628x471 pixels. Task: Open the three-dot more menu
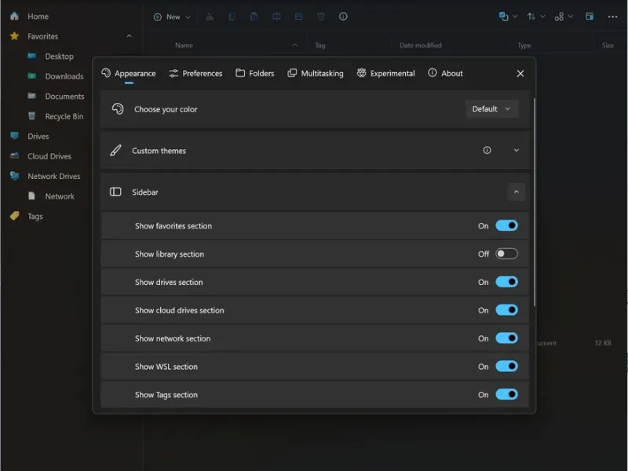point(612,16)
